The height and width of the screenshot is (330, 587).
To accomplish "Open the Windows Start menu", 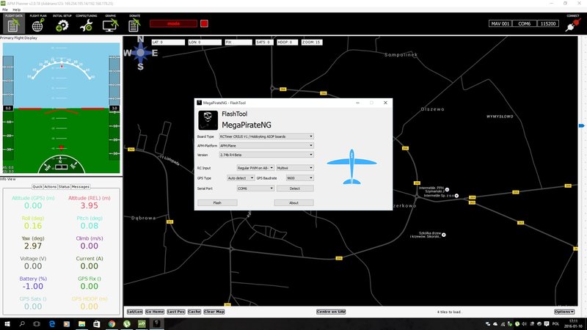I will tap(7, 324).
